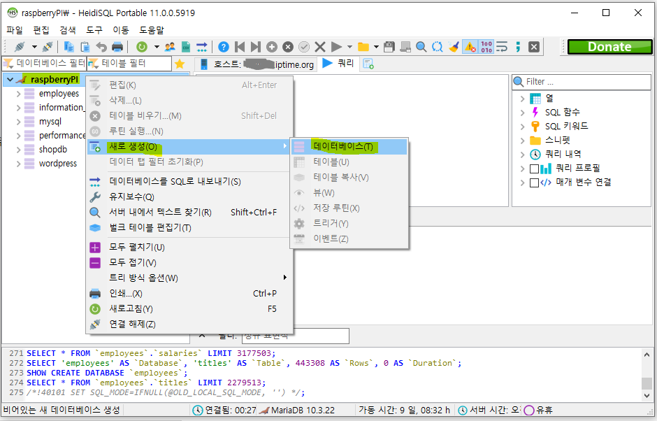
Task: Click the copy icon in toolbar
Action: pyautogui.click(x=68, y=47)
